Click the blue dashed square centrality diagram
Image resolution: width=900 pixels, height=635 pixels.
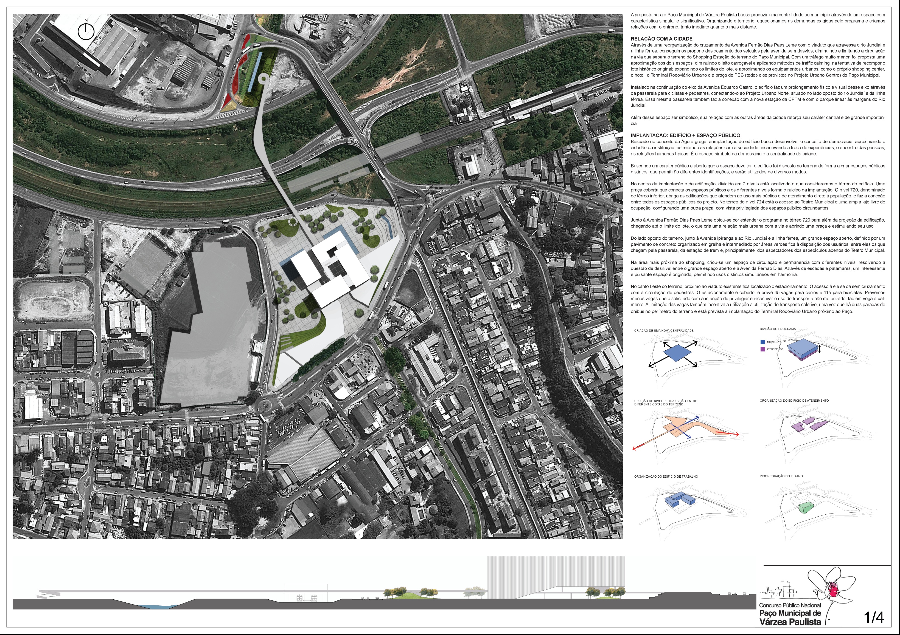pos(677,352)
